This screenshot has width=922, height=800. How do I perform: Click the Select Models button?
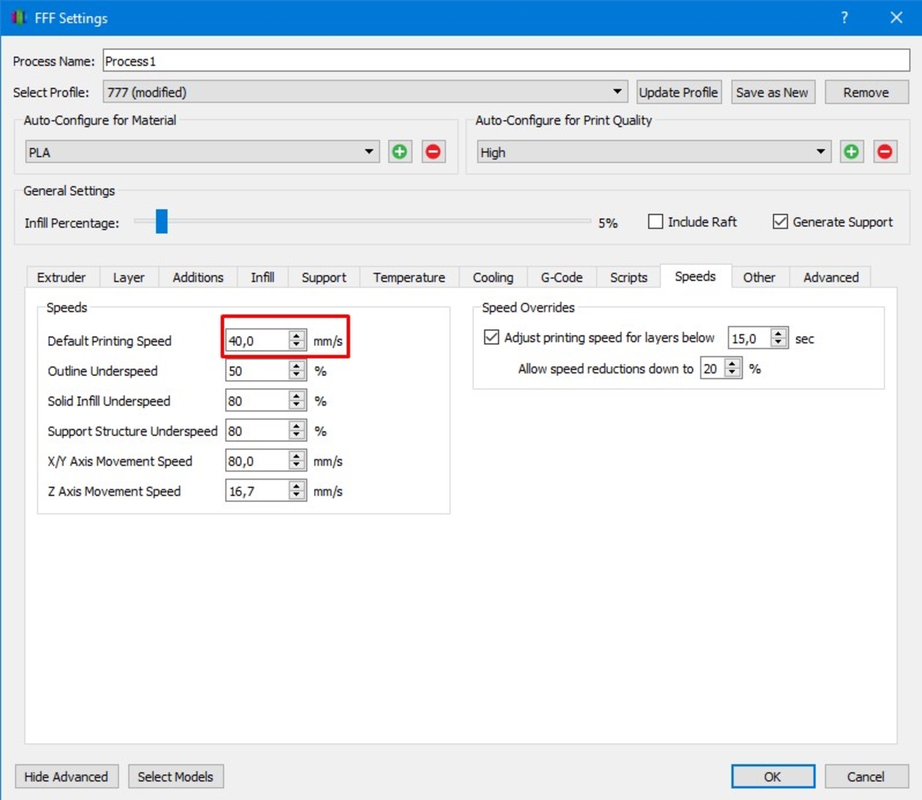(176, 776)
